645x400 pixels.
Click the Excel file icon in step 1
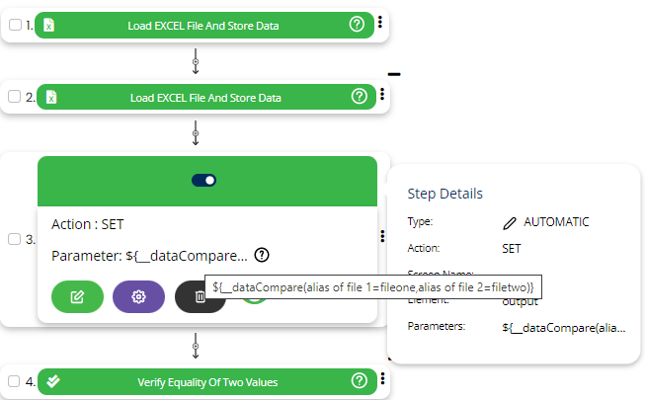tap(48, 26)
